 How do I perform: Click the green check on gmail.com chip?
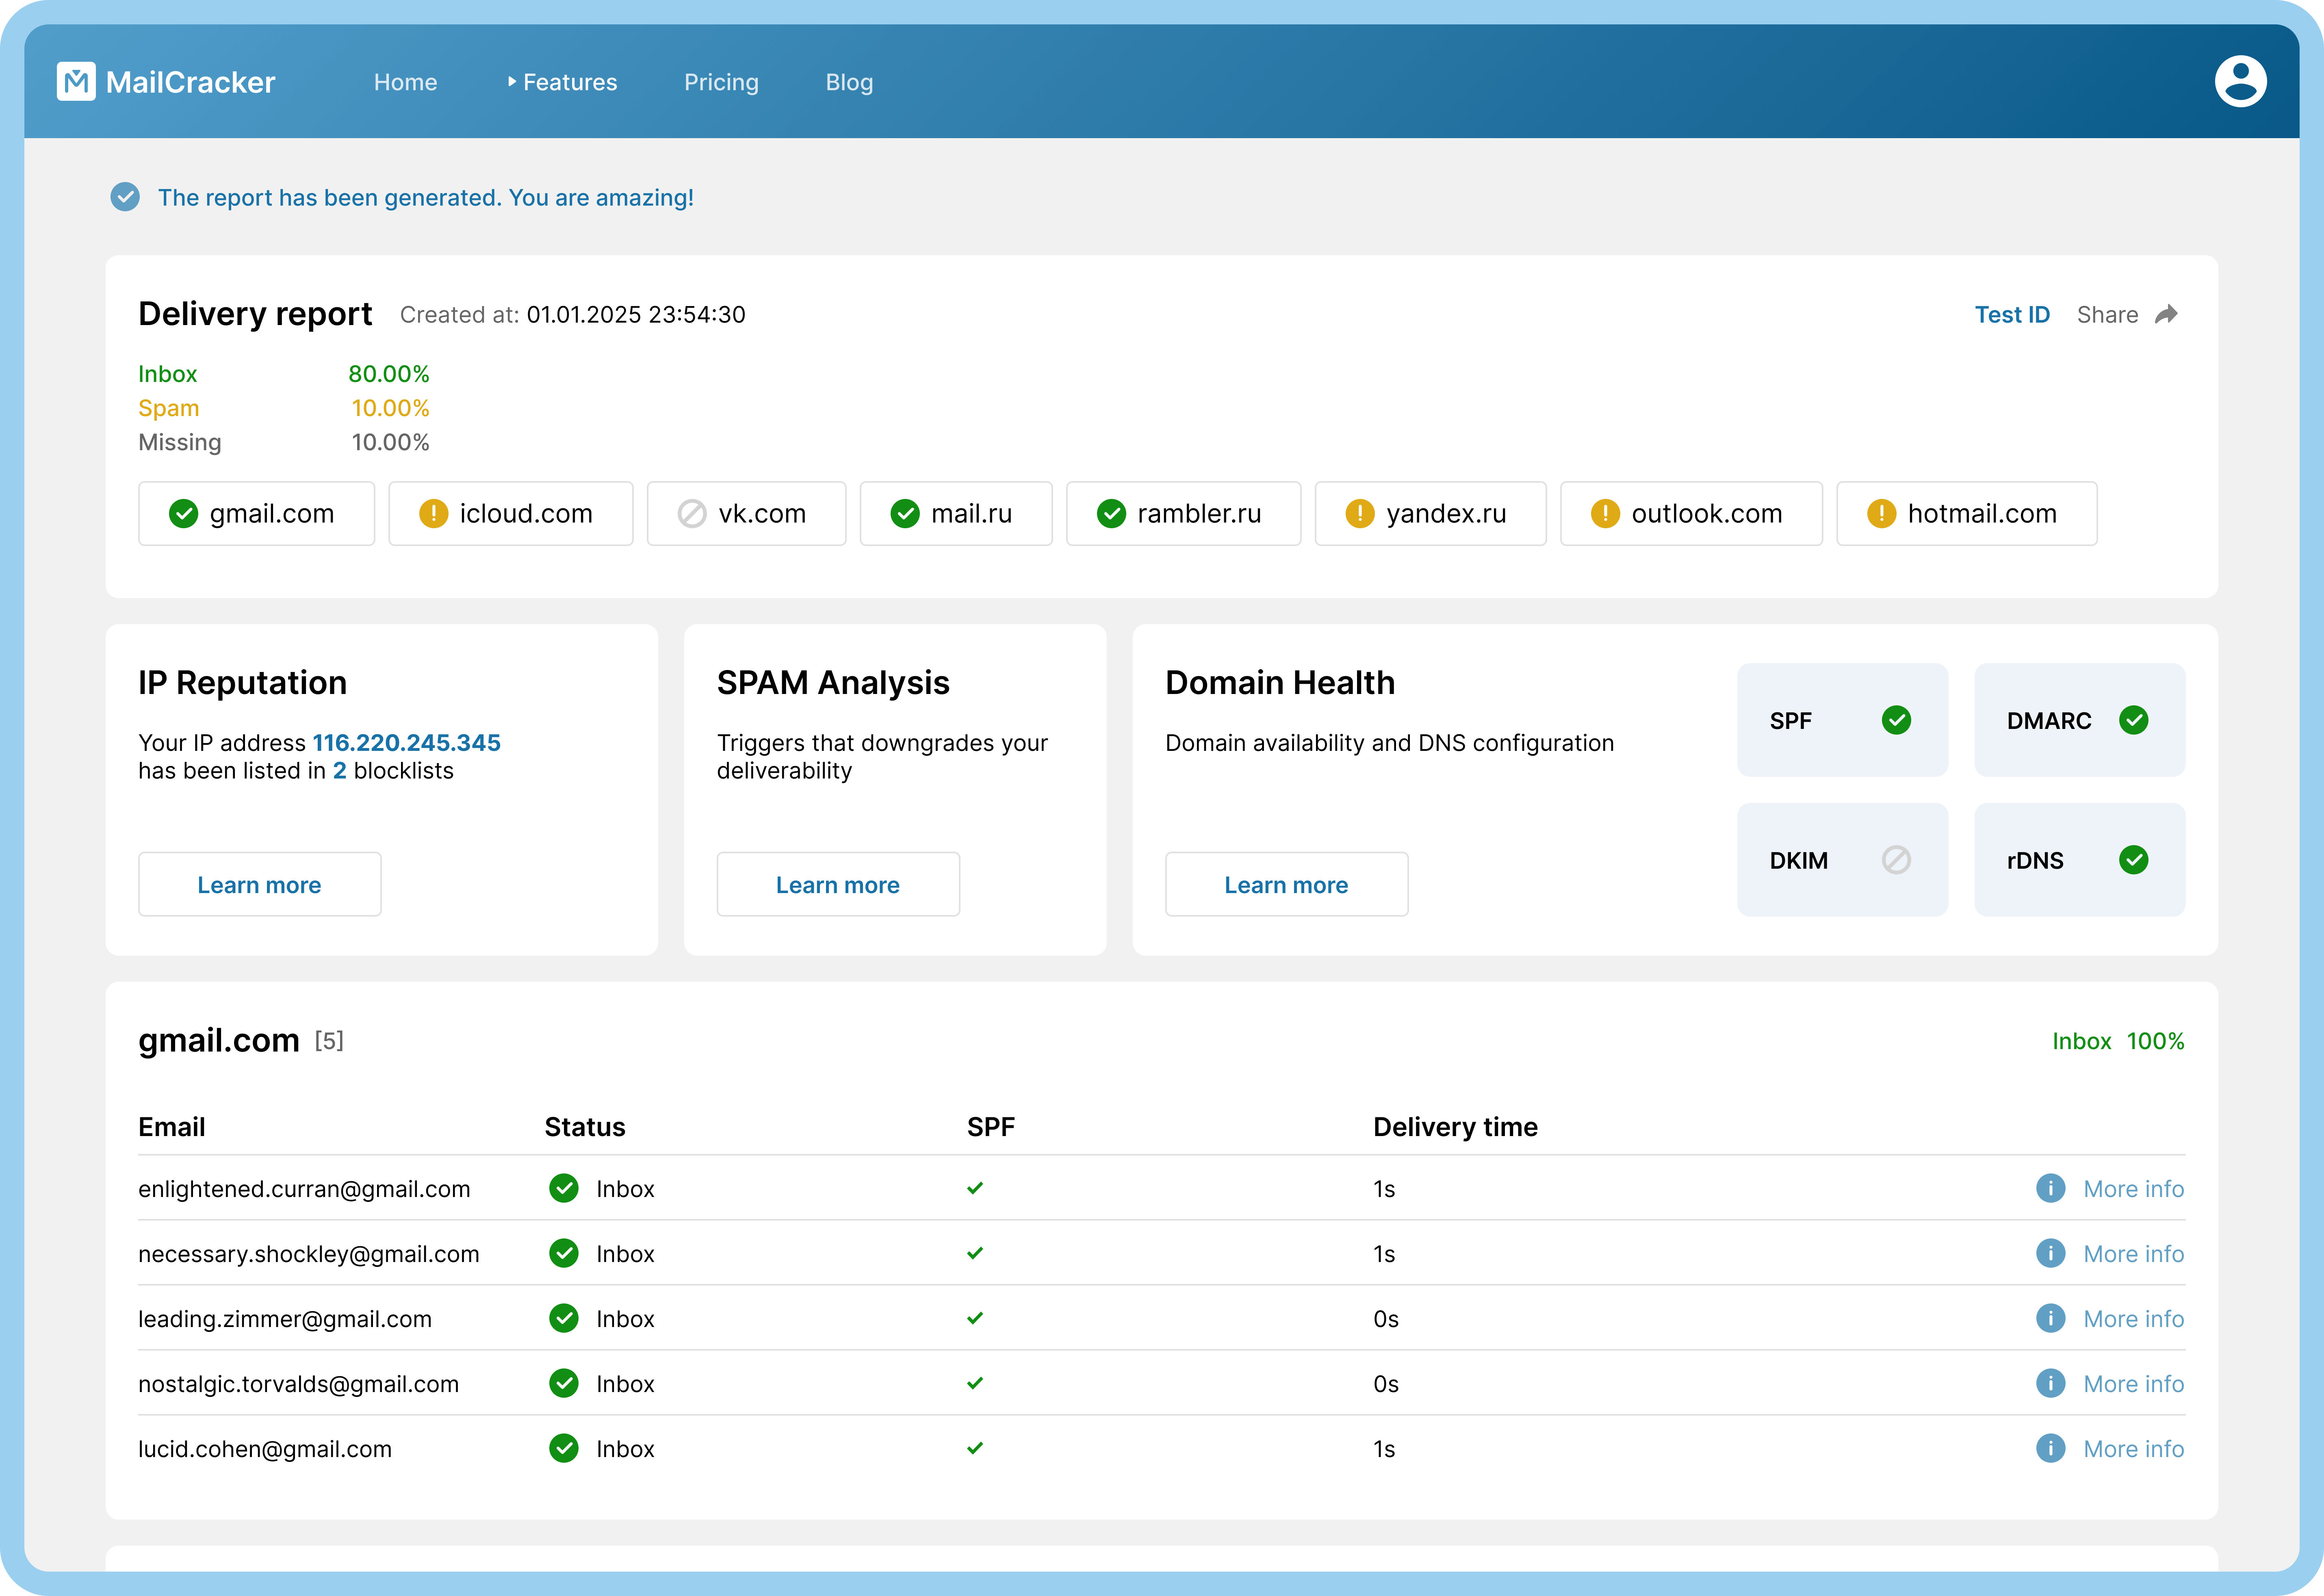pos(183,514)
